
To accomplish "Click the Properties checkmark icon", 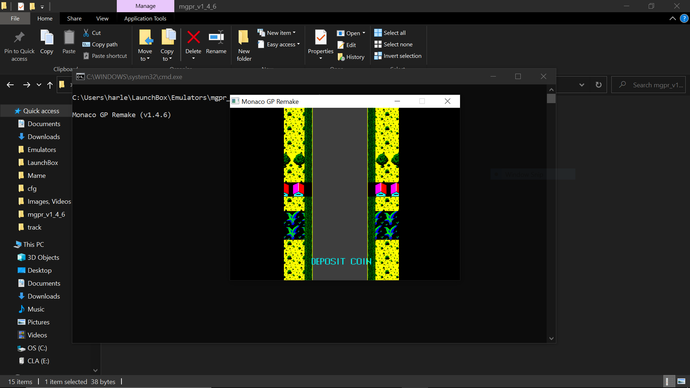I will point(321,37).
